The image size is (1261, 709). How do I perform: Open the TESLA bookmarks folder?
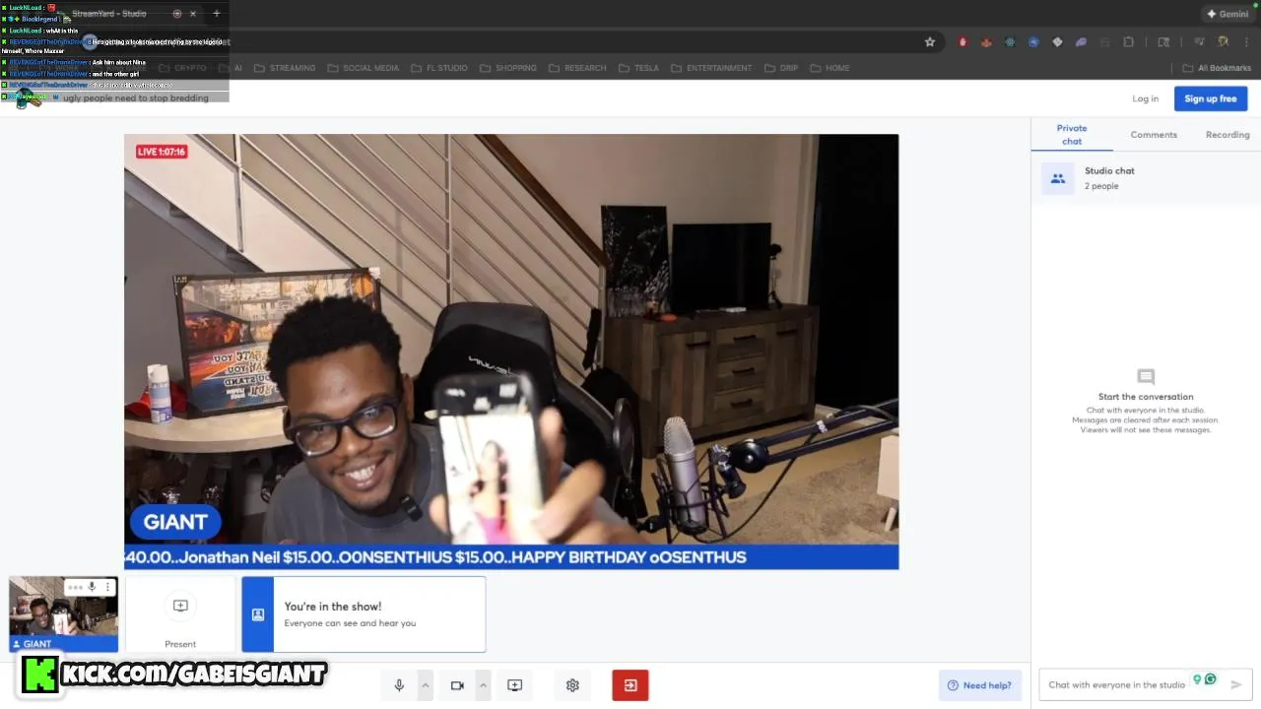coord(638,68)
